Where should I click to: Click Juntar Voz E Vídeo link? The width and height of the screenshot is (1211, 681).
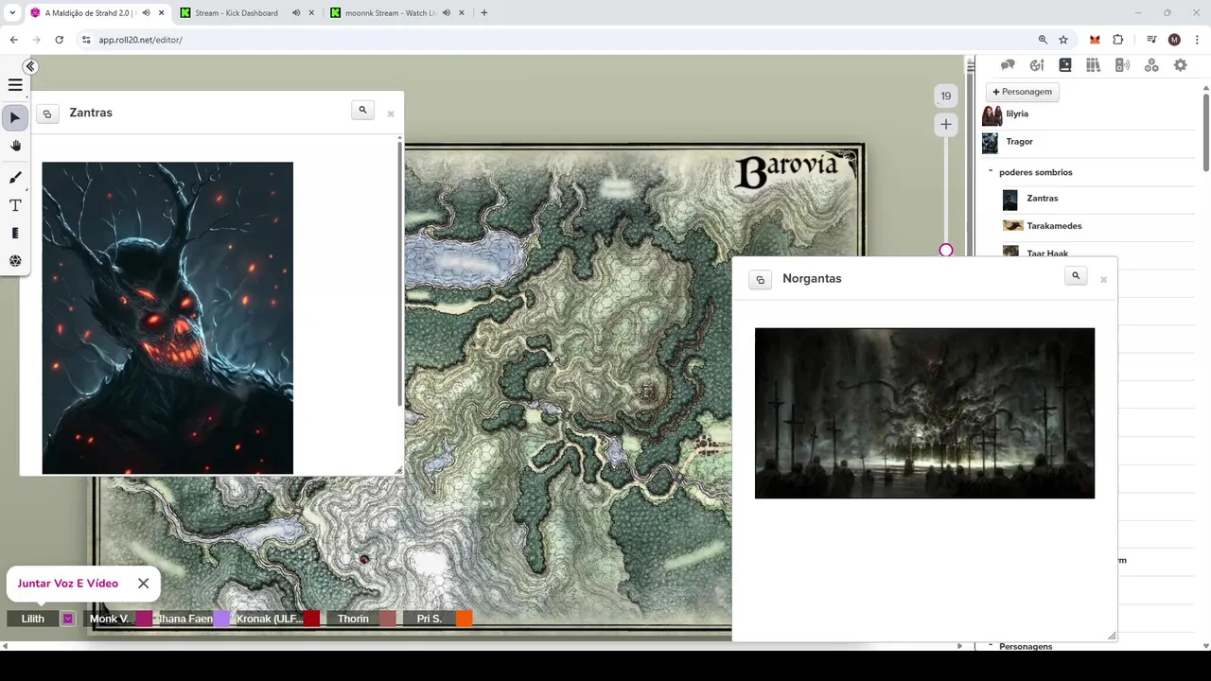68,584
